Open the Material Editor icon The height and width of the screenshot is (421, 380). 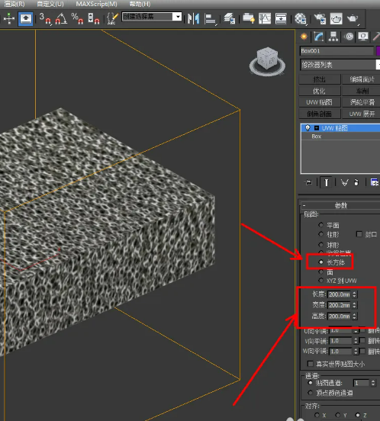point(301,19)
